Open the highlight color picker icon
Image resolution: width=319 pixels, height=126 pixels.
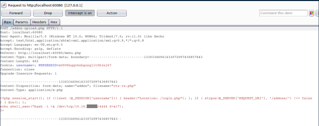click(x=311, y=13)
